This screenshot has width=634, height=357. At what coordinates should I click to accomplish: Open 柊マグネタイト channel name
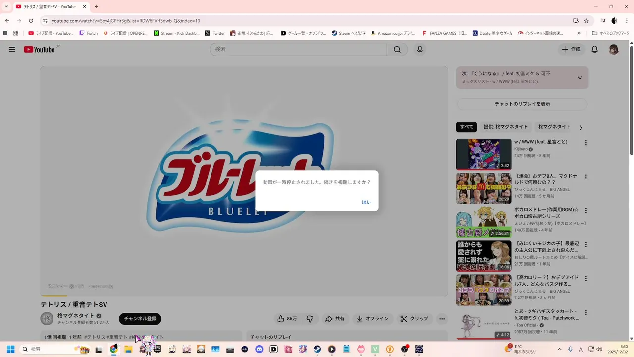coord(76,316)
